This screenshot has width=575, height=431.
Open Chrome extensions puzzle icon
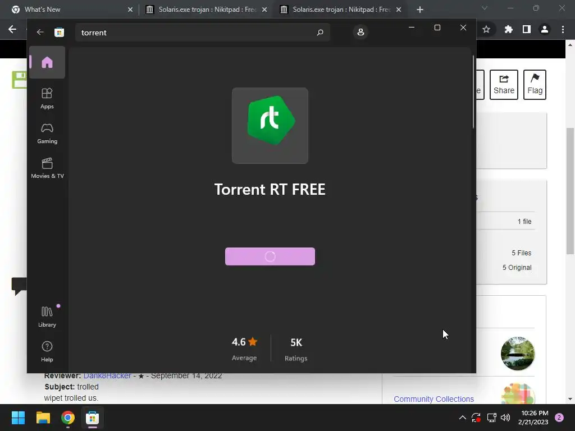(508, 29)
